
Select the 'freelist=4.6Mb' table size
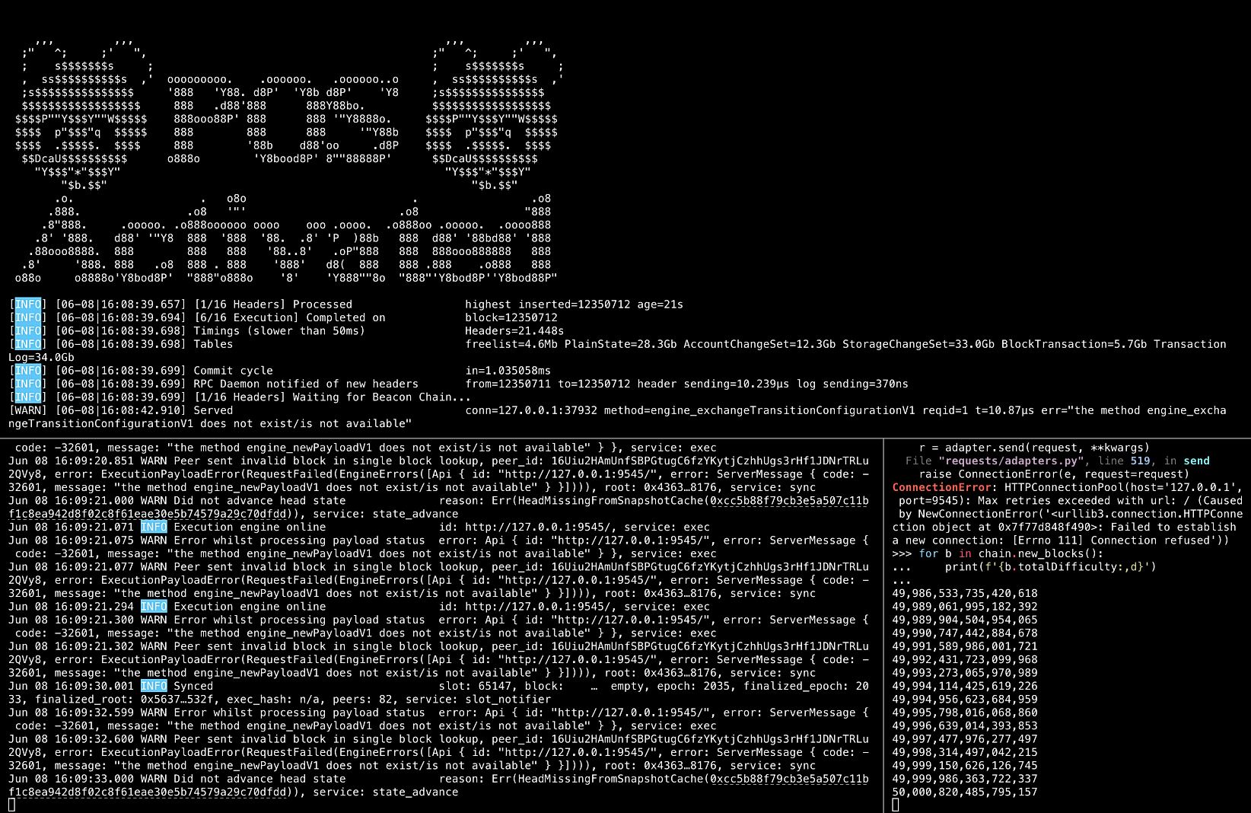point(511,344)
